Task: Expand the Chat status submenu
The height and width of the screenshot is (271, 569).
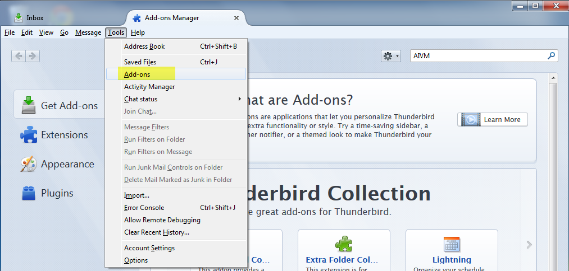Action: click(176, 99)
